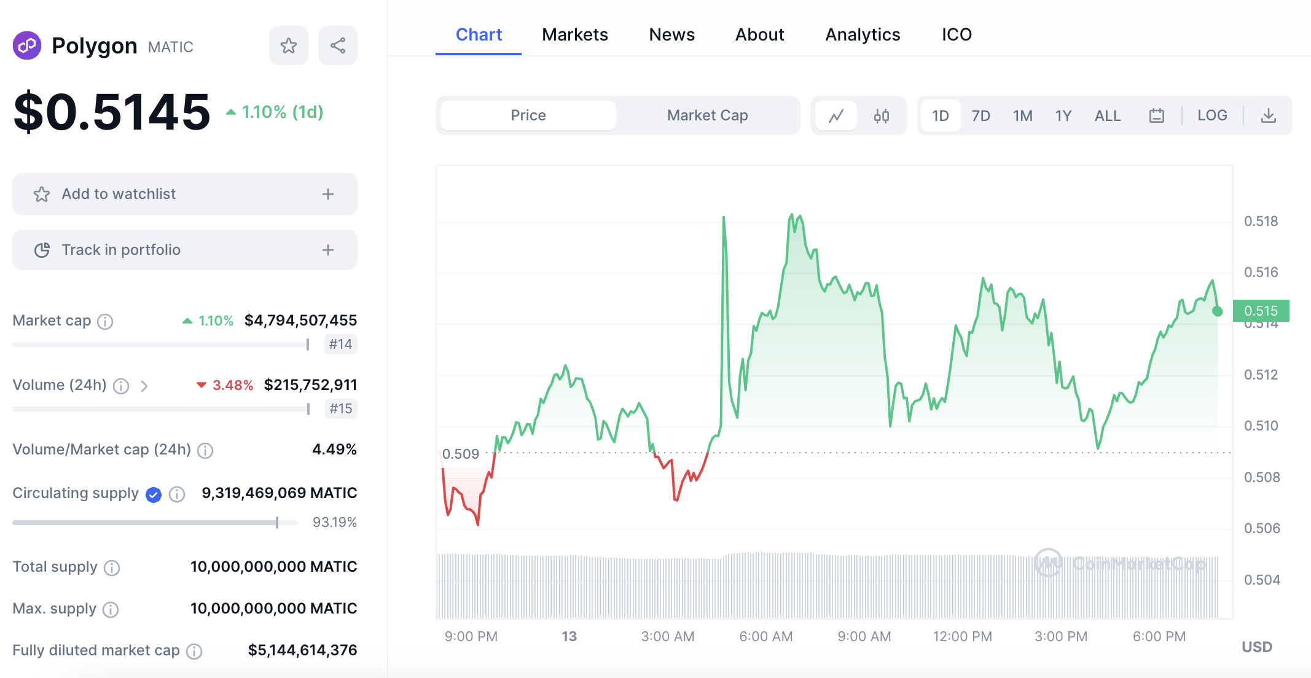Click the green 0.515 current price marker
The image size is (1311, 678).
(1260, 311)
